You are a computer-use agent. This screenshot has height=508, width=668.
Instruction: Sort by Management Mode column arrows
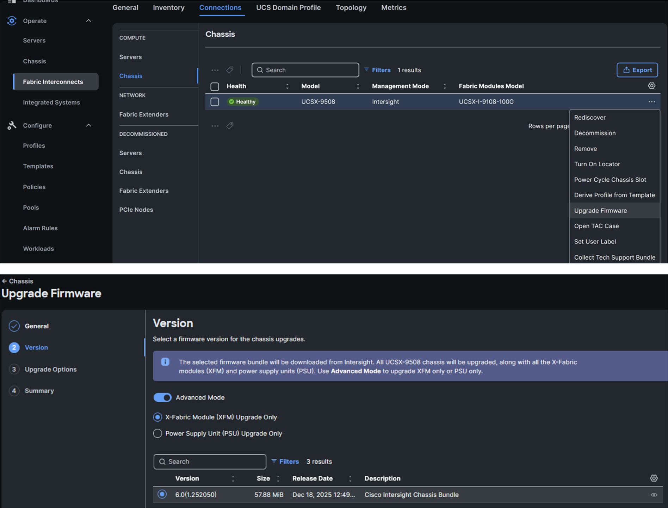pyautogui.click(x=445, y=86)
